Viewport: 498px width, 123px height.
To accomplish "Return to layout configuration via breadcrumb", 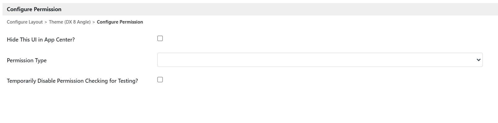I will coord(25,22).
